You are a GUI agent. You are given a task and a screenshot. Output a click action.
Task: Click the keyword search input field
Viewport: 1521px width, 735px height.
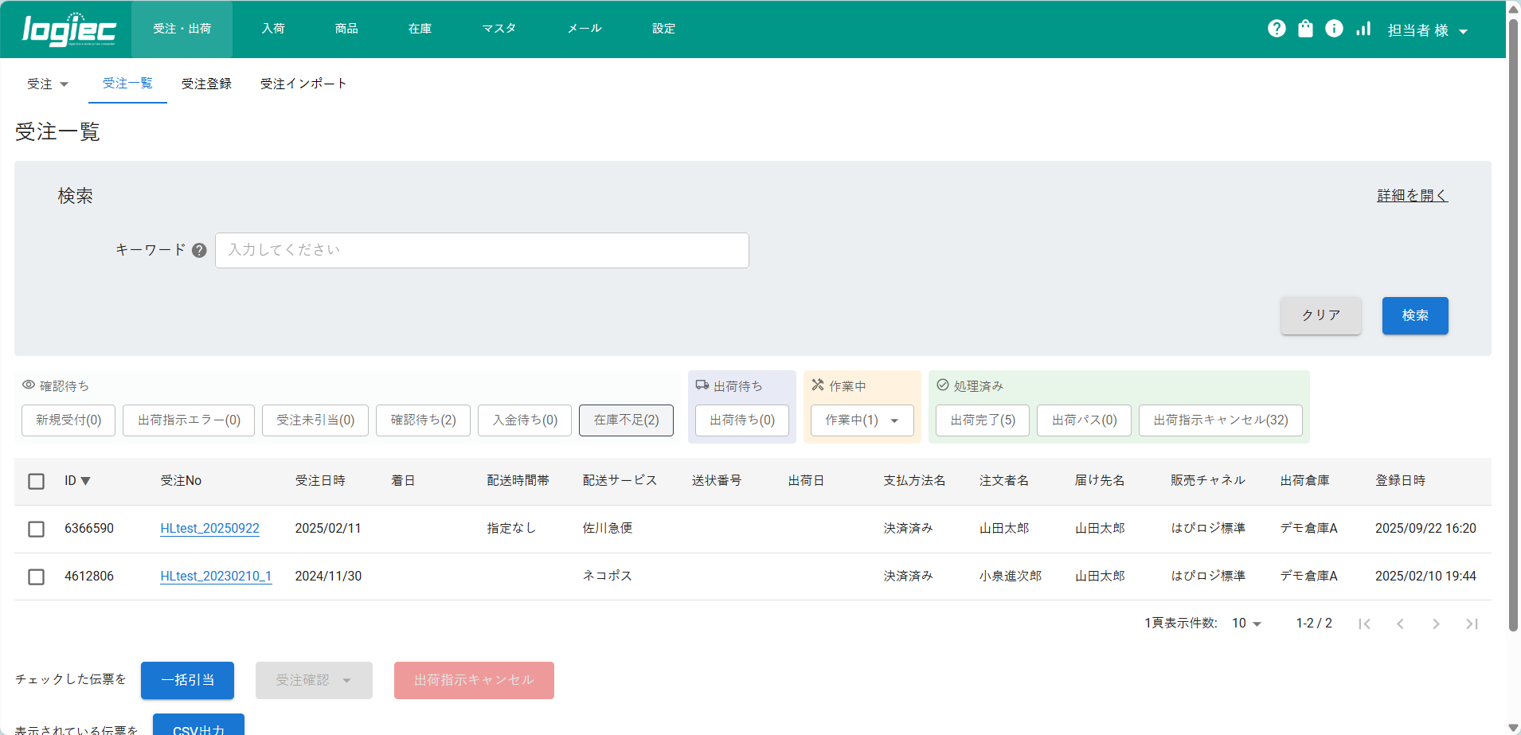482,250
